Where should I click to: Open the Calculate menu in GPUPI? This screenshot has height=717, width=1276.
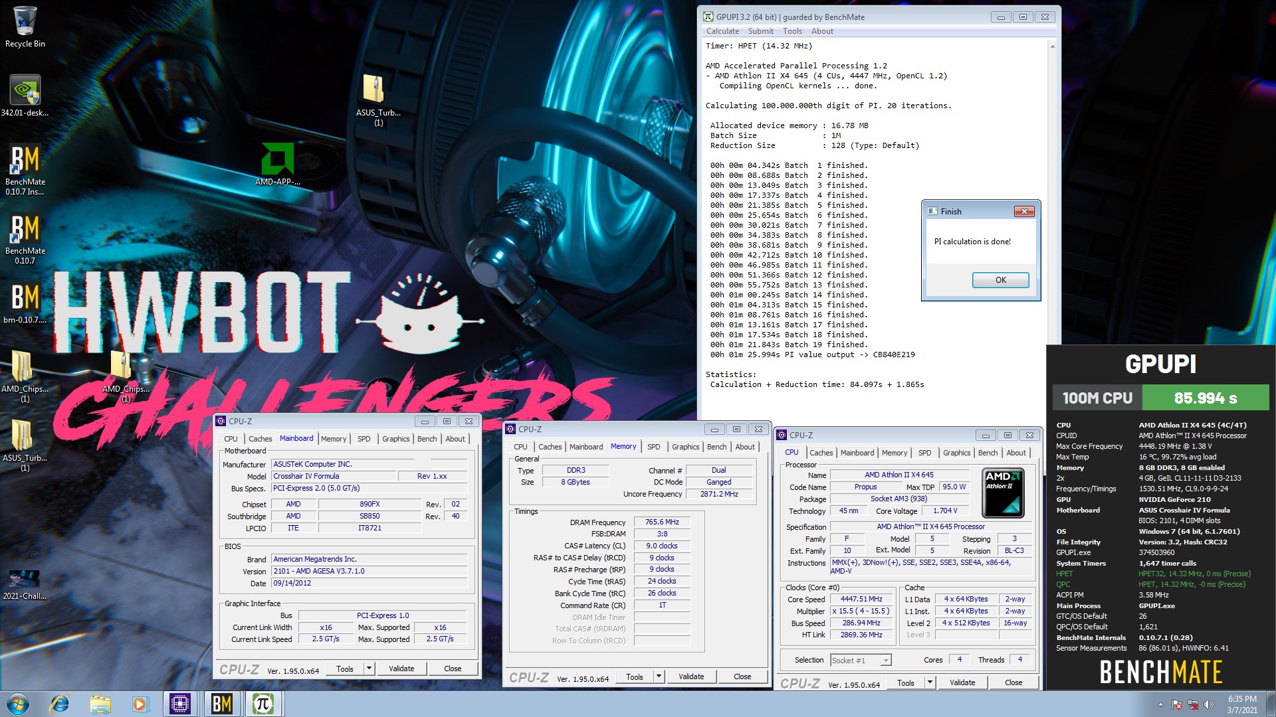point(722,31)
